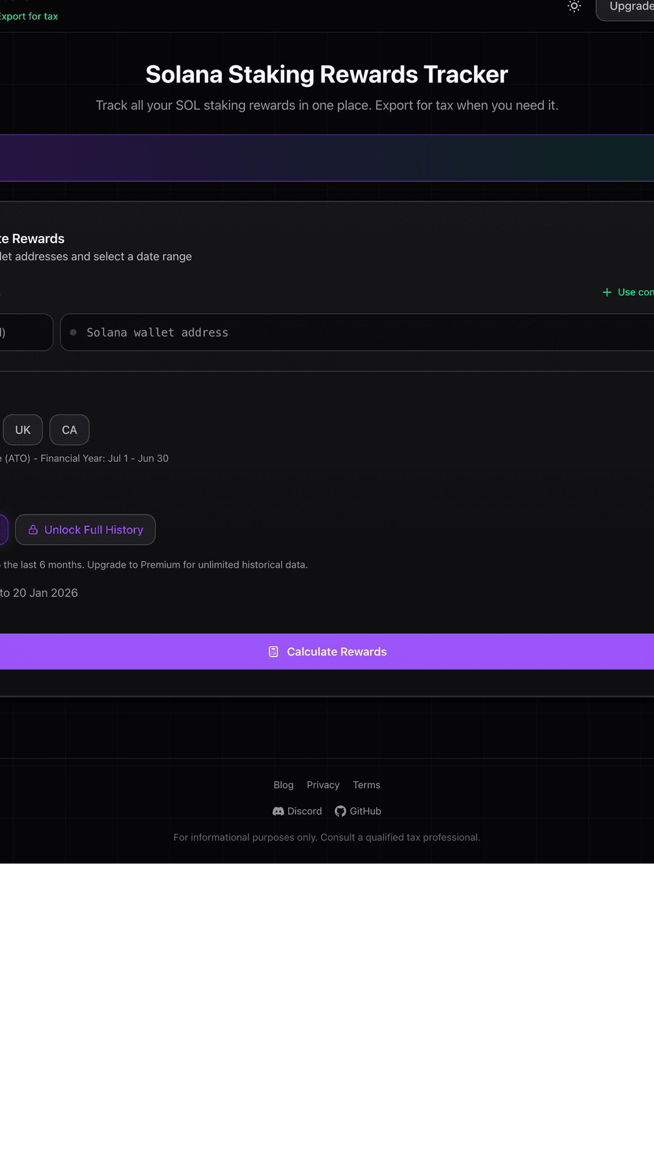Open the Terms footer link
The image size is (654, 1164).
coord(367,785)
